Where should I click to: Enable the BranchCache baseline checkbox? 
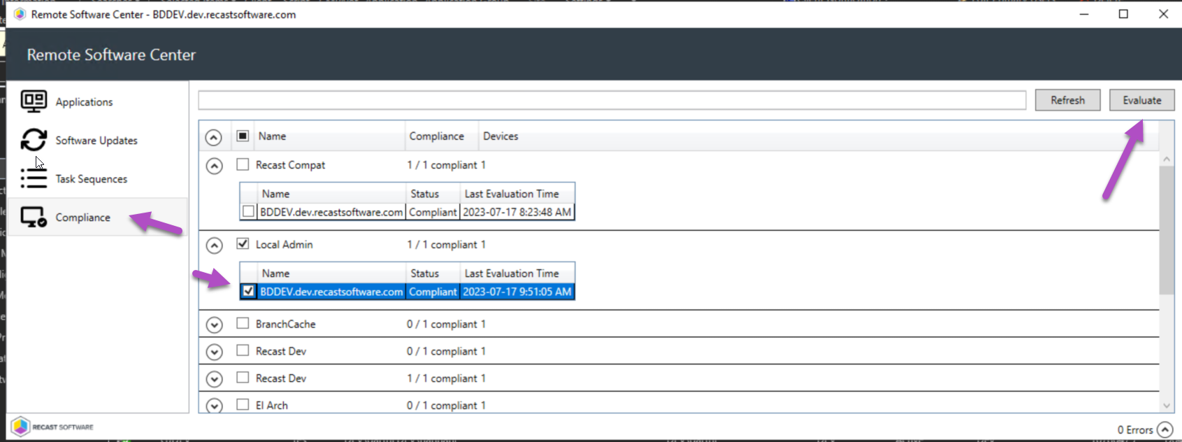(243, 323)
